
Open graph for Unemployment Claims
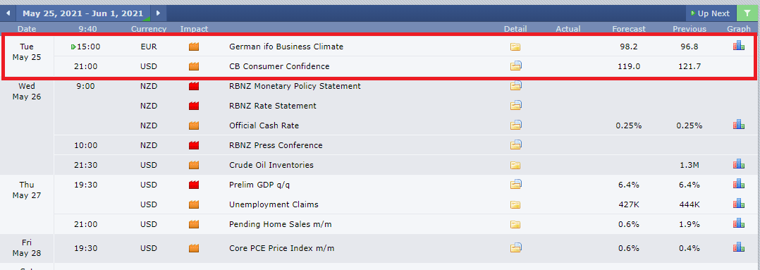pyautogui.click(x=738, y=204)
